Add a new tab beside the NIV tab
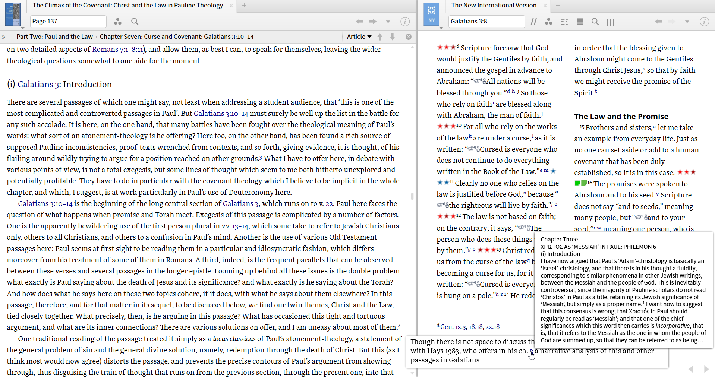Screen dimensions: 715x377 pyautogui.click(x=558, y=5)
